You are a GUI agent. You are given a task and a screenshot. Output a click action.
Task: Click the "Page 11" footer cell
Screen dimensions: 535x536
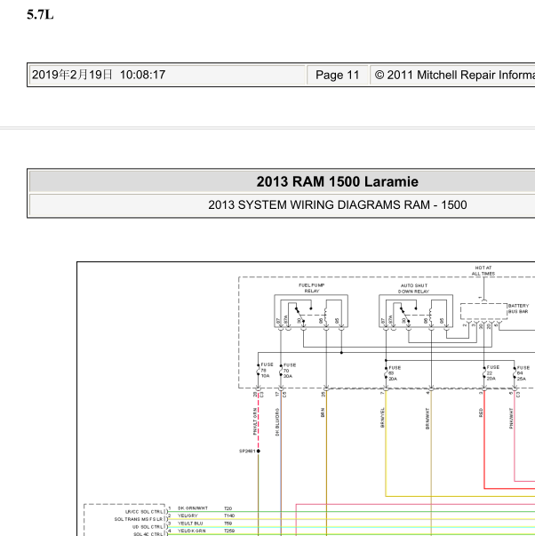(338, 75)
